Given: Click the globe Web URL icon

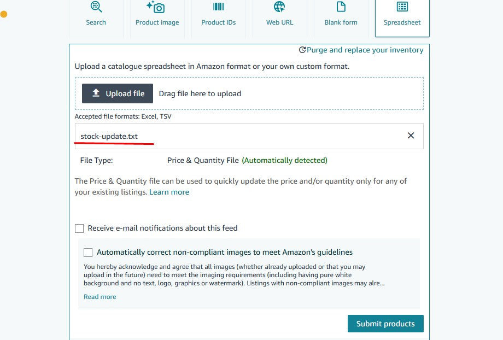Looking at the screenshot, I should (x=279, y=7).
